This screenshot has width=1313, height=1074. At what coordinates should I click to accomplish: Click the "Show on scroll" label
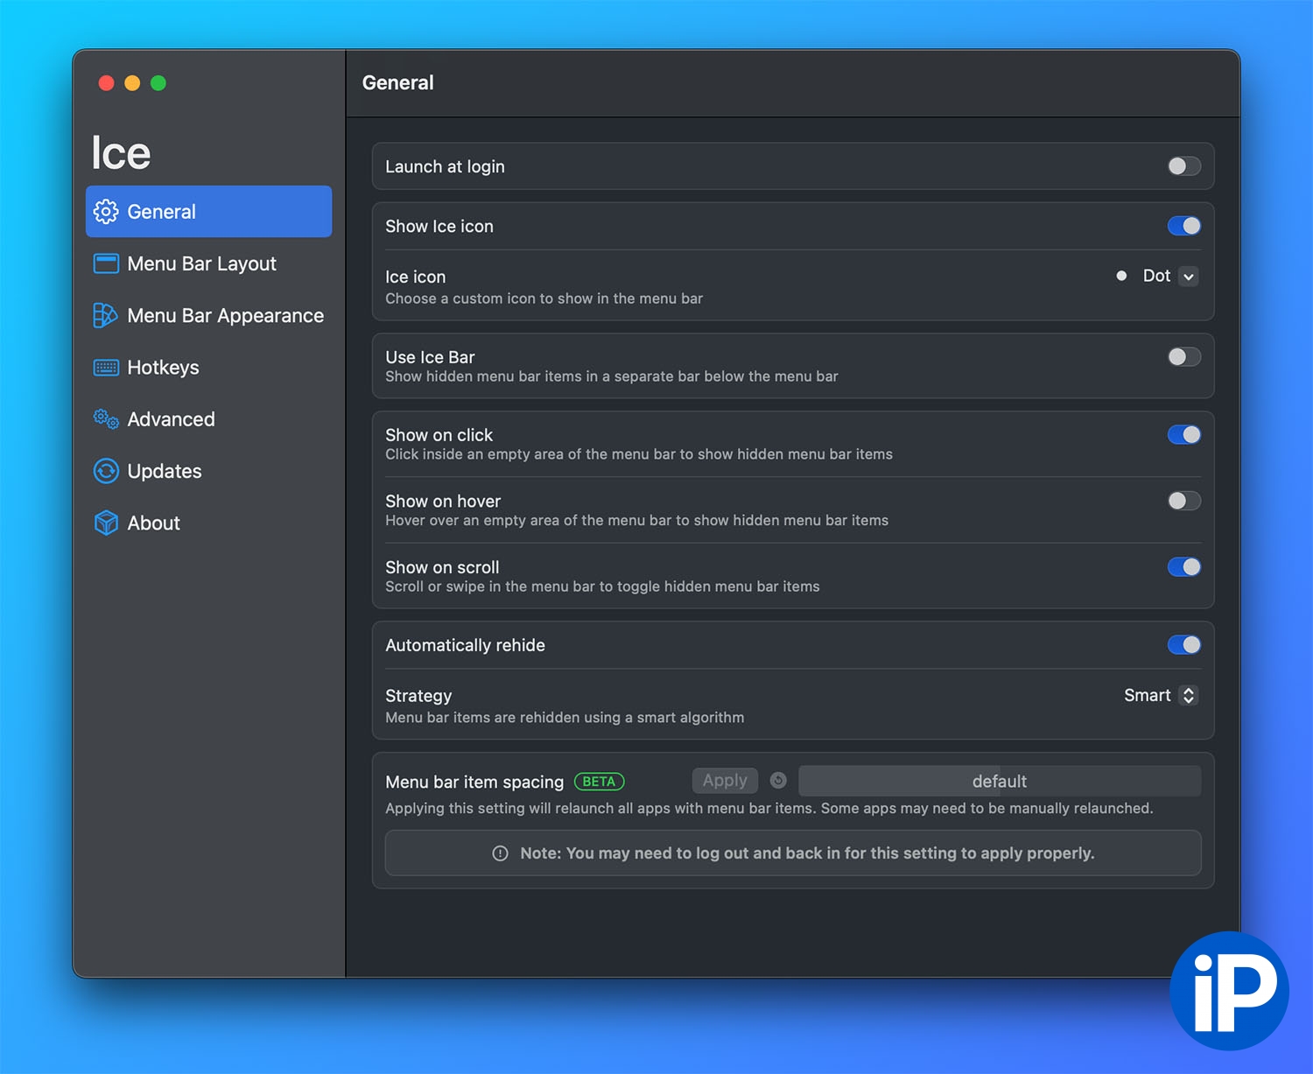tap(442, 567)
